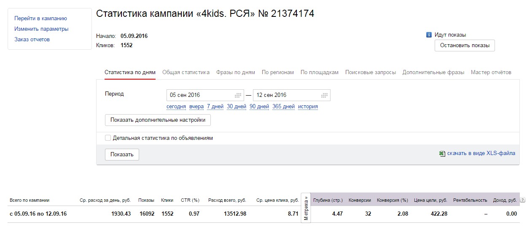Click impressions value 16092
The height and width of the screenshot is (230, 527).
point(146,214)
